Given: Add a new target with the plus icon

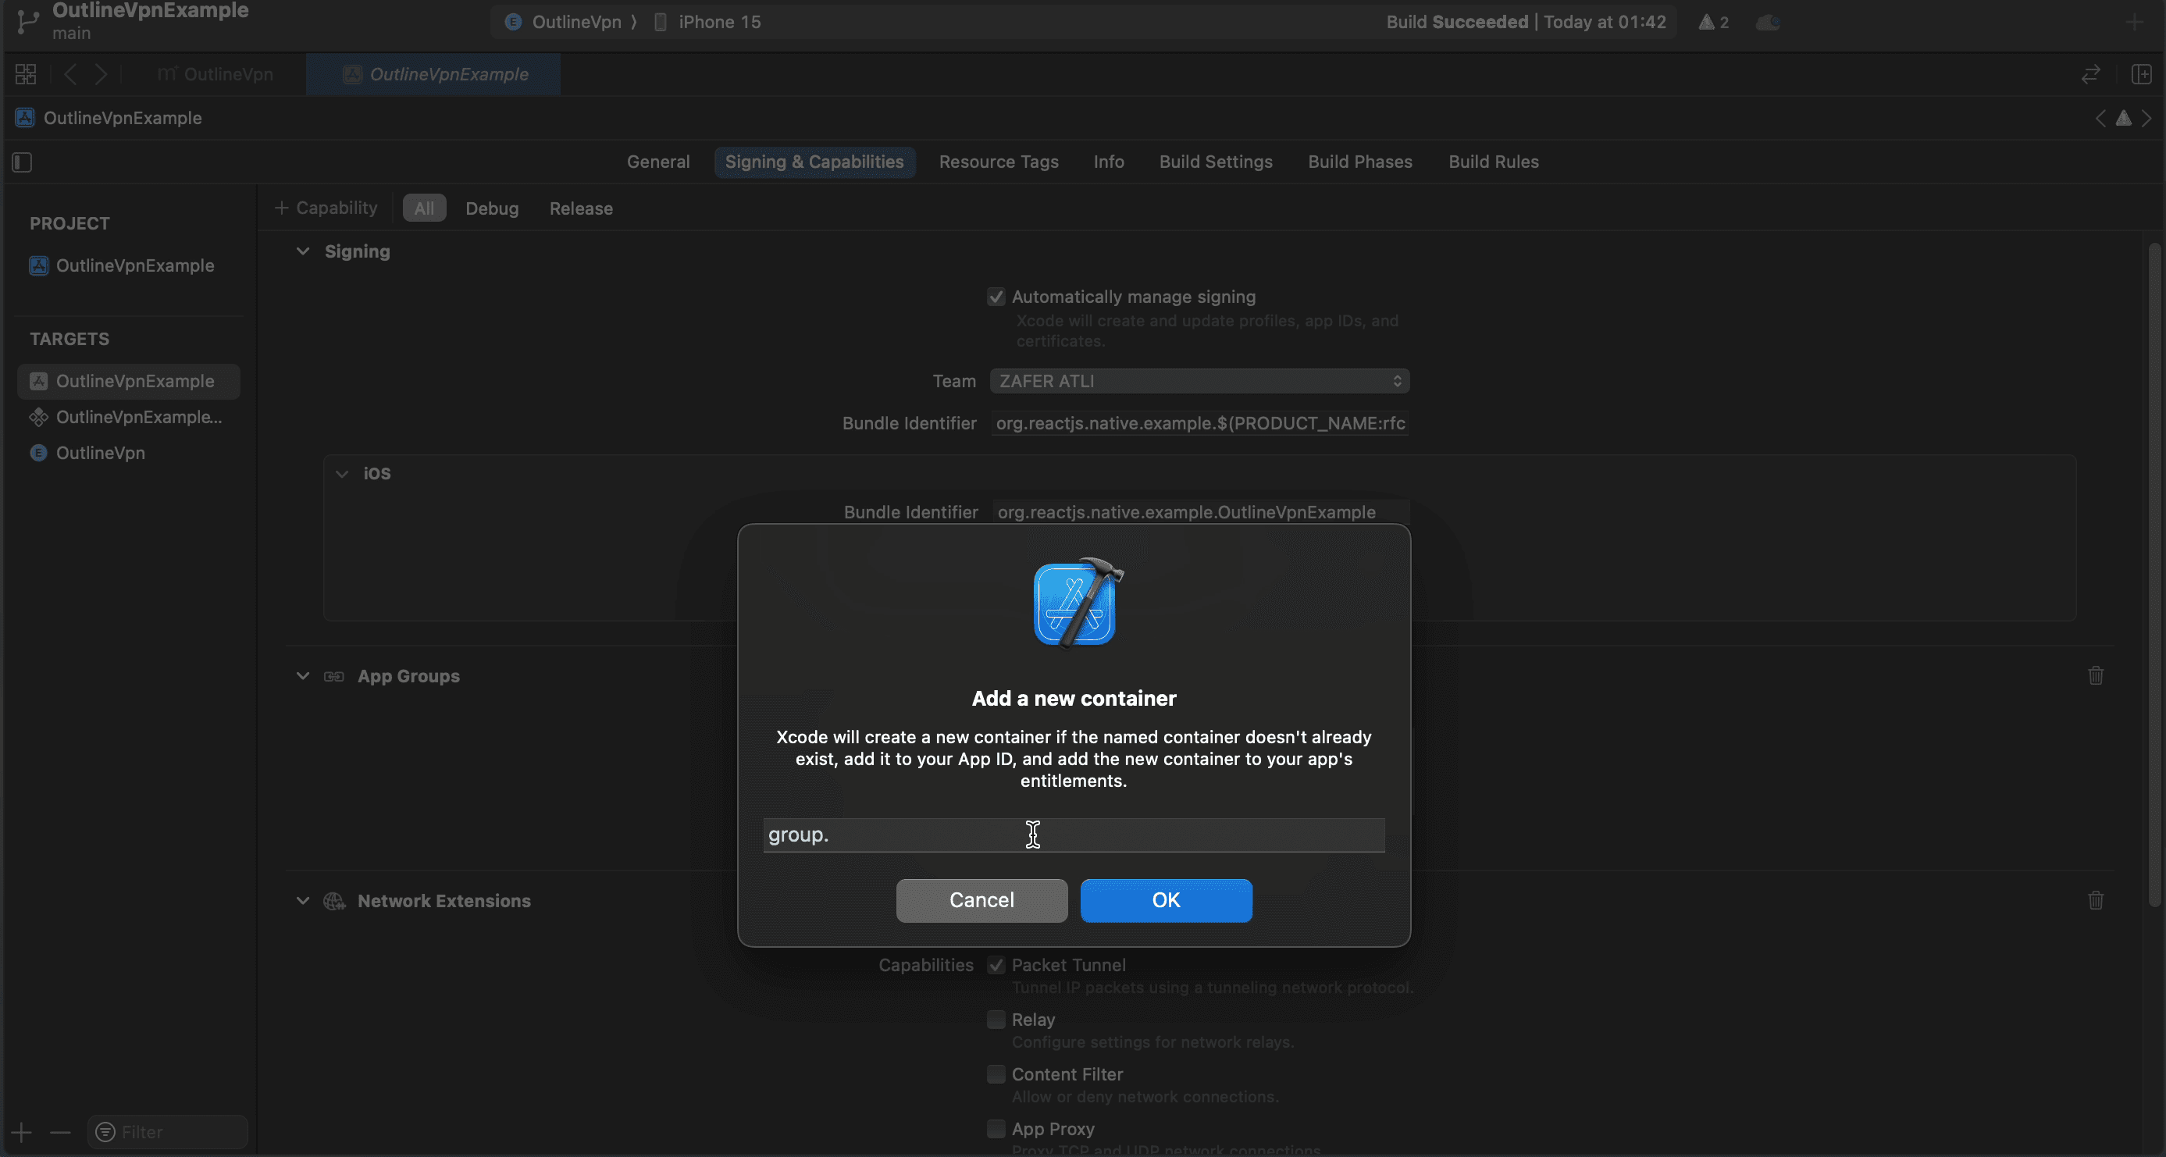Looking at the screenshot, I should coord(22,1132).
